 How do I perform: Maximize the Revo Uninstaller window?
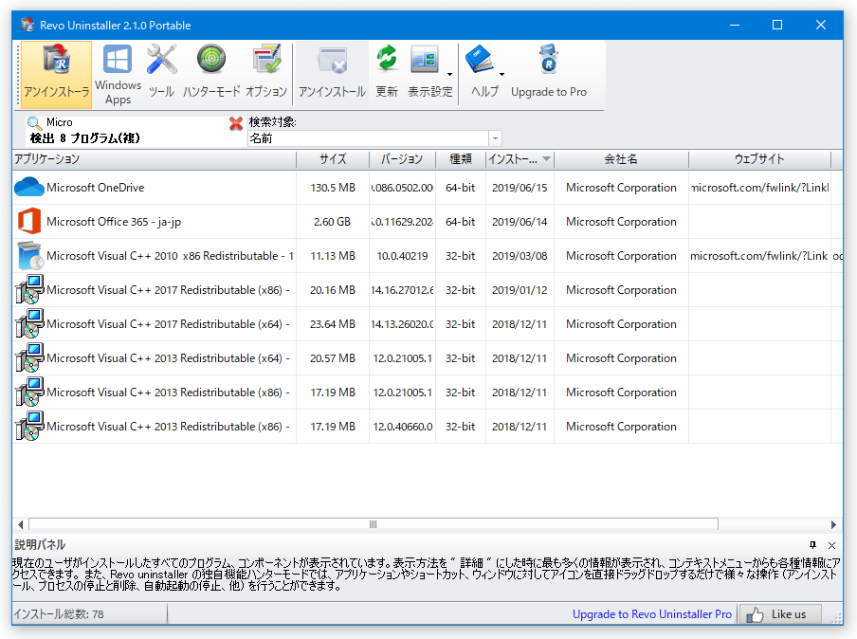pos(777,26)
